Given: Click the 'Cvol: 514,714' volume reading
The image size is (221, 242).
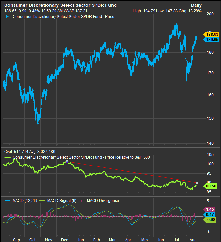Looking at the screenshot, I should 16,152.
